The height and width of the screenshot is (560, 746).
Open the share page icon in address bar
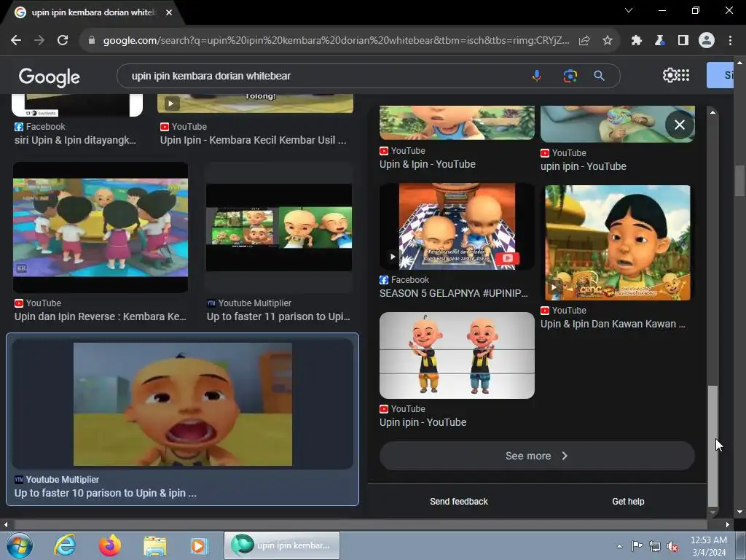584,41
